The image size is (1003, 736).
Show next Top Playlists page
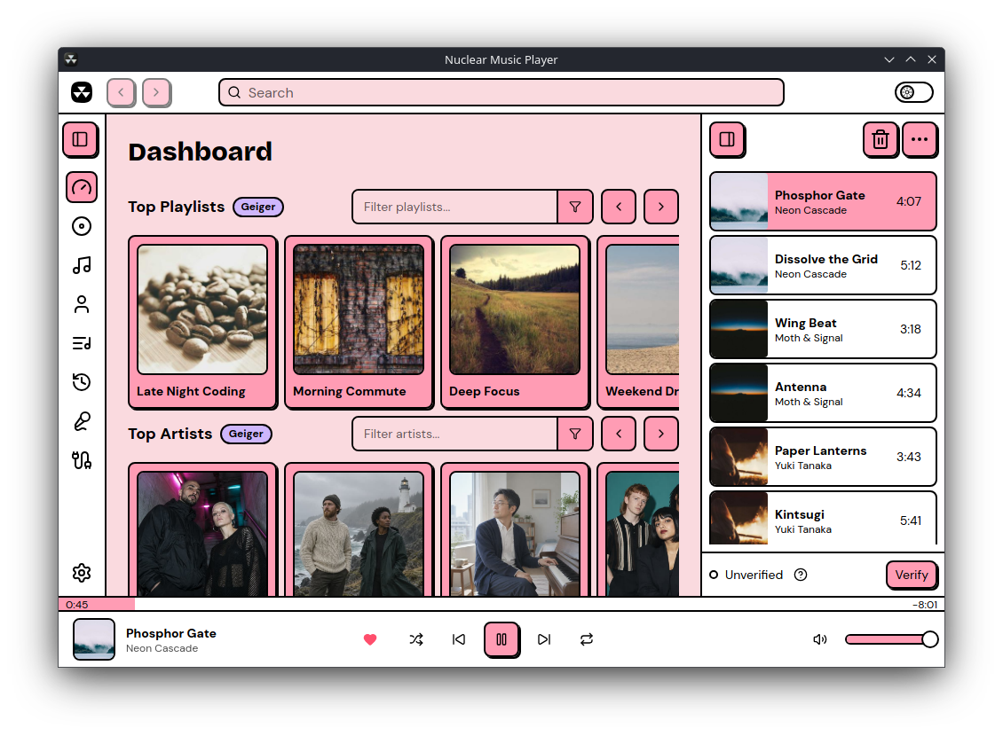(x=660, y=207)
